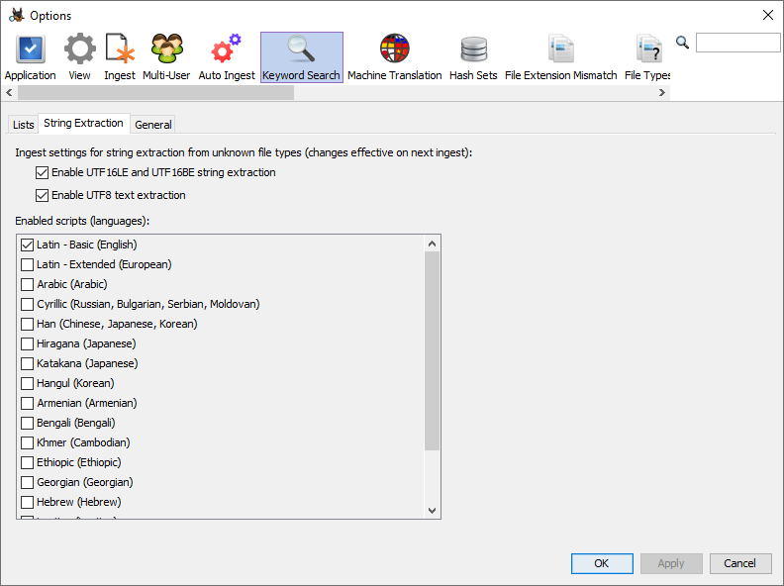Disable UTF16LE and UTF16BE string extraction
This screenshot has height=586, width=784.
click(42, 172)
